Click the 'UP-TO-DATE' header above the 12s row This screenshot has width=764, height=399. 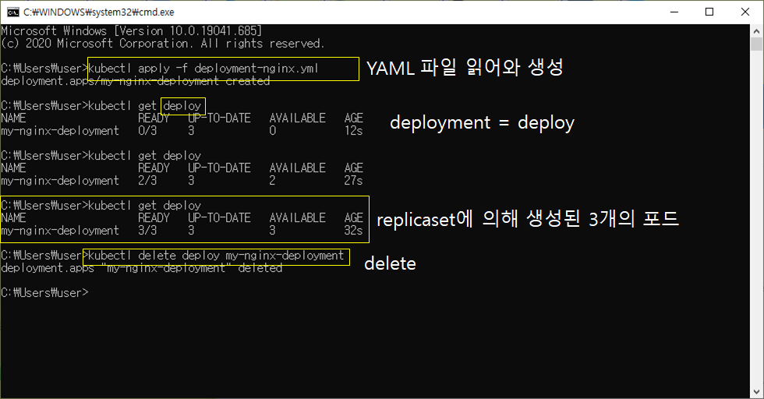point(219,118)
